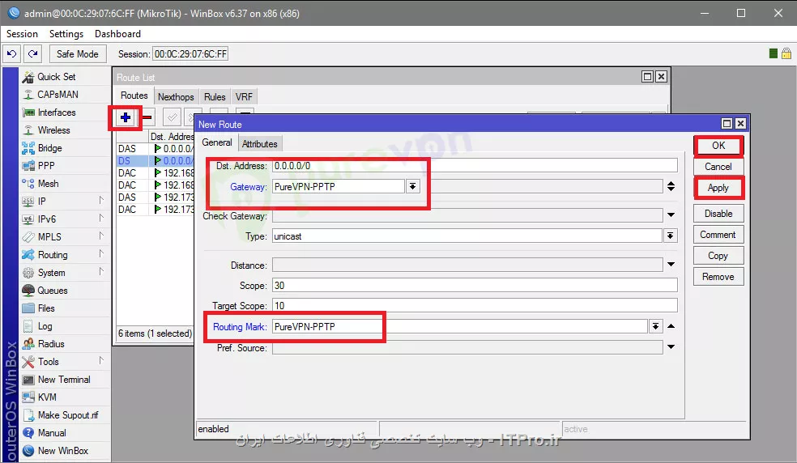The height and width of the screenshot is (463, 797).
Task: Open the Dashboard menu
Action: [117, 33]
